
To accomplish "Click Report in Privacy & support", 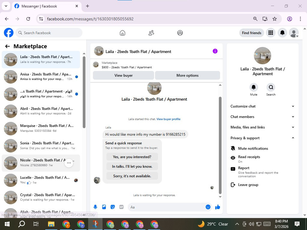I will [263, 172].
